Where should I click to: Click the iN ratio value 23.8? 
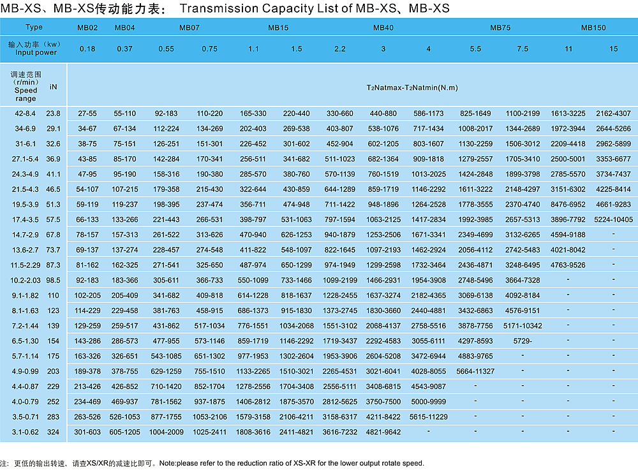click(53, 114)
